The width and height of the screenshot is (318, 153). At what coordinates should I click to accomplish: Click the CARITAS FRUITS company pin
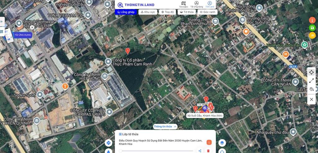tap(109, 112)
